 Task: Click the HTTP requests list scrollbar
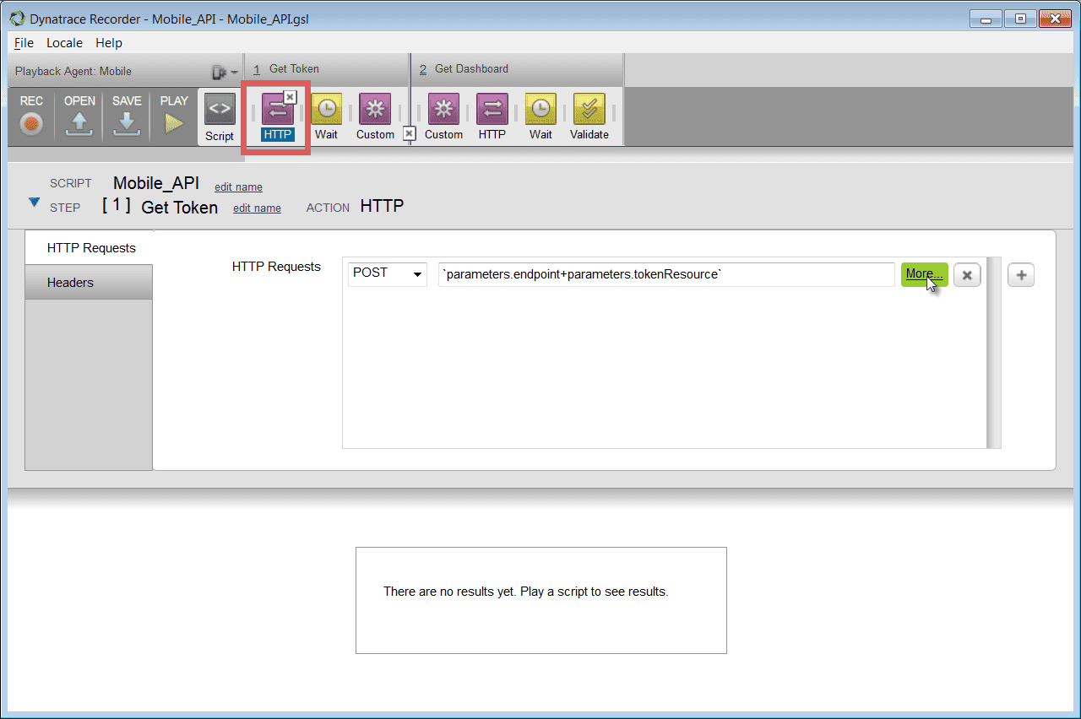993,353
